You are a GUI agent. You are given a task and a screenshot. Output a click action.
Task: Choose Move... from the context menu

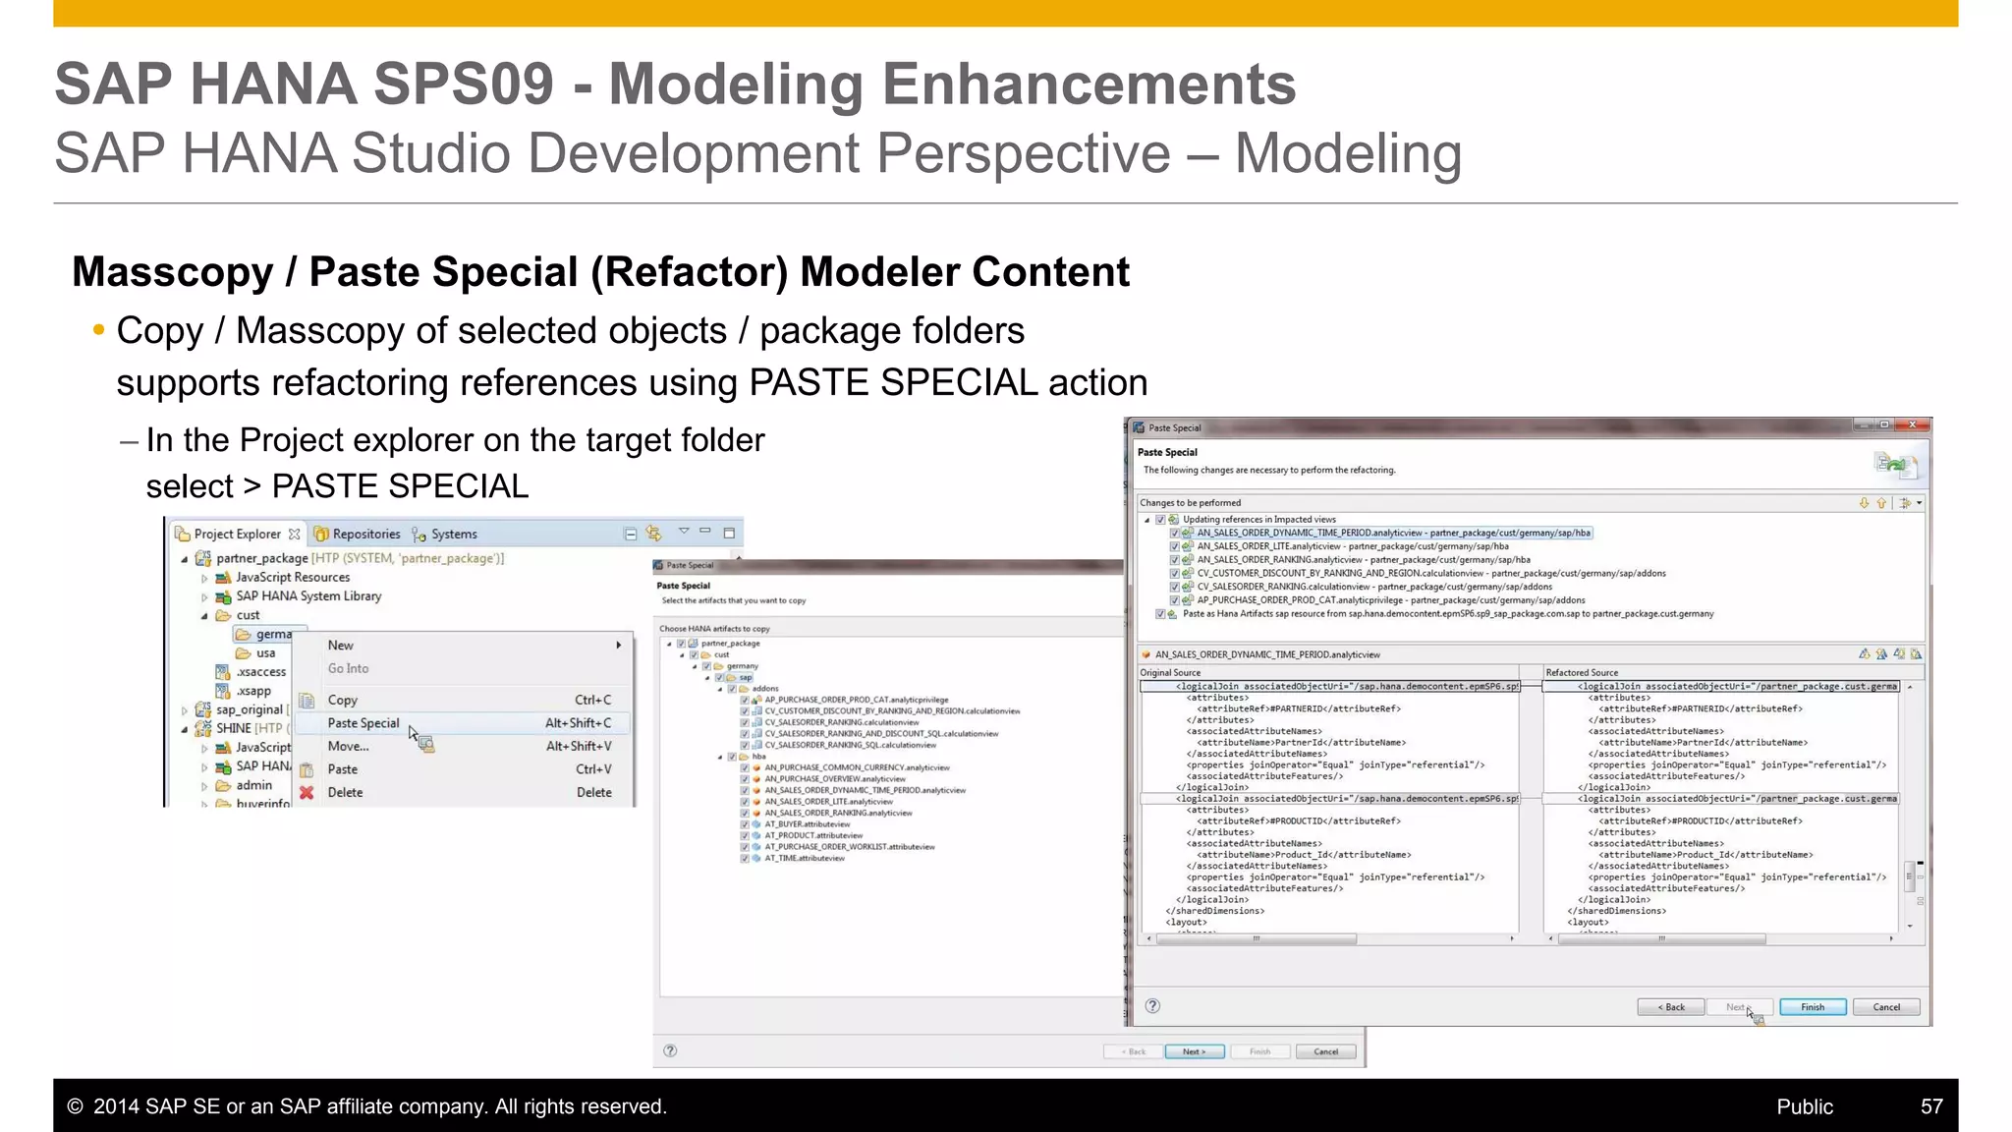(x=464, y=747)
